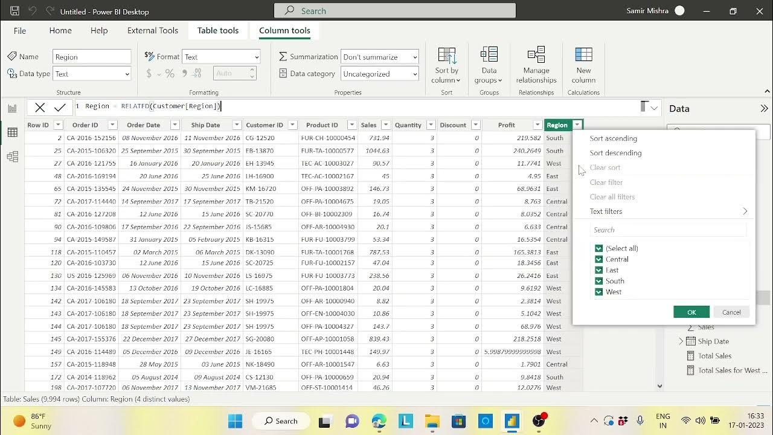
Task: Open File Explorer from taskbar
Action: pyautogui.click(x=431, y=421)
